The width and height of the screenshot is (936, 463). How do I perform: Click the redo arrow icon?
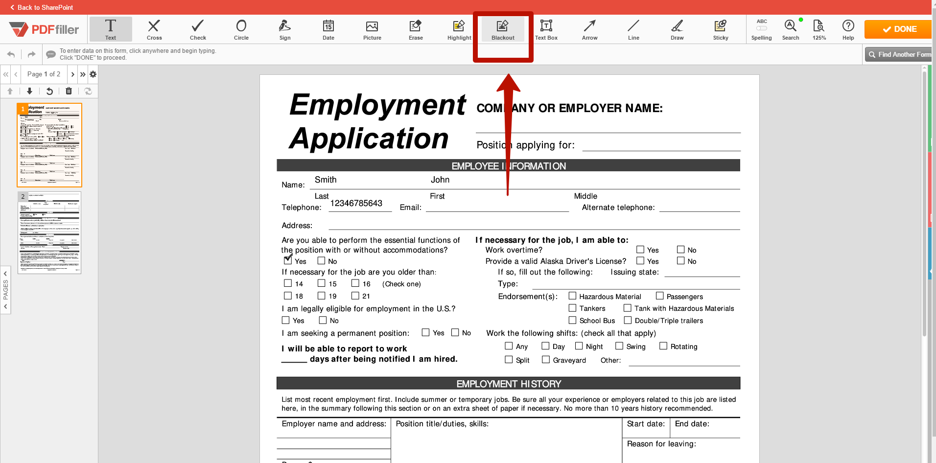[31, 54]
